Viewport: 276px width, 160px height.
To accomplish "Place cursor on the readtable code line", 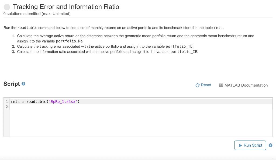I will pyautogui.click(x=45, y=101).
